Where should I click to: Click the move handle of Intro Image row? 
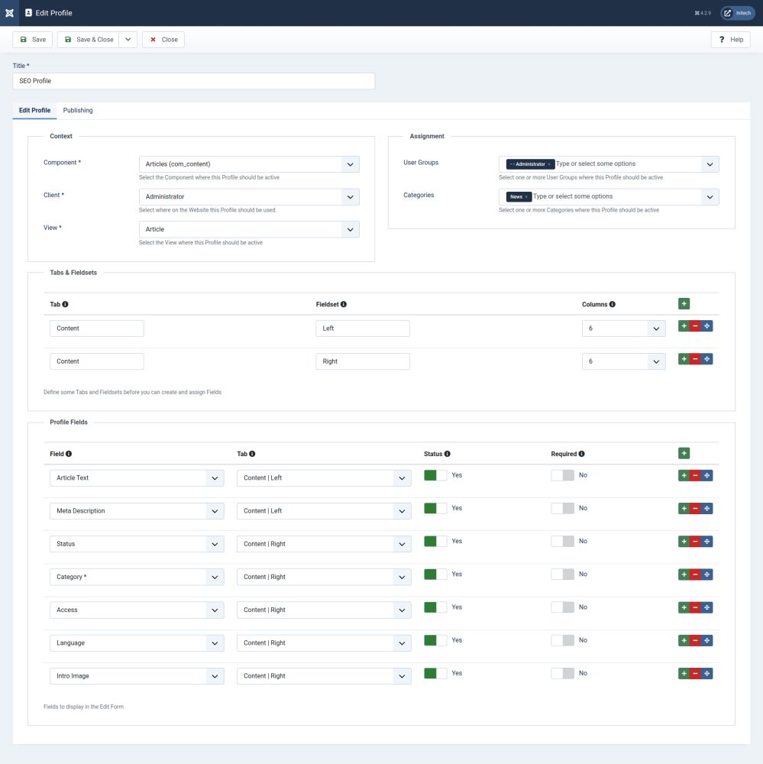(707, 673)
